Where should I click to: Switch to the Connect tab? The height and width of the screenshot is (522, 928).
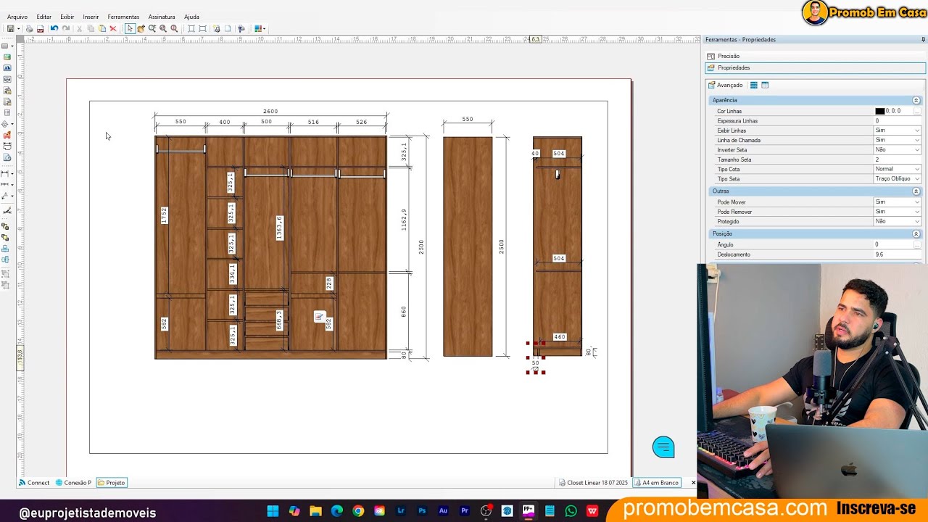point(34,483)
